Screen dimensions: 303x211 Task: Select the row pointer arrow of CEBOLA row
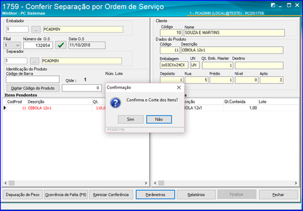5,108
